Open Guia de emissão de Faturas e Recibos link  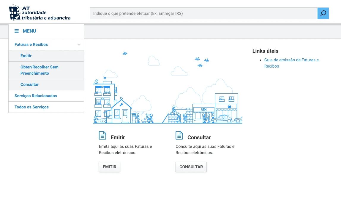tap(291, 63)
